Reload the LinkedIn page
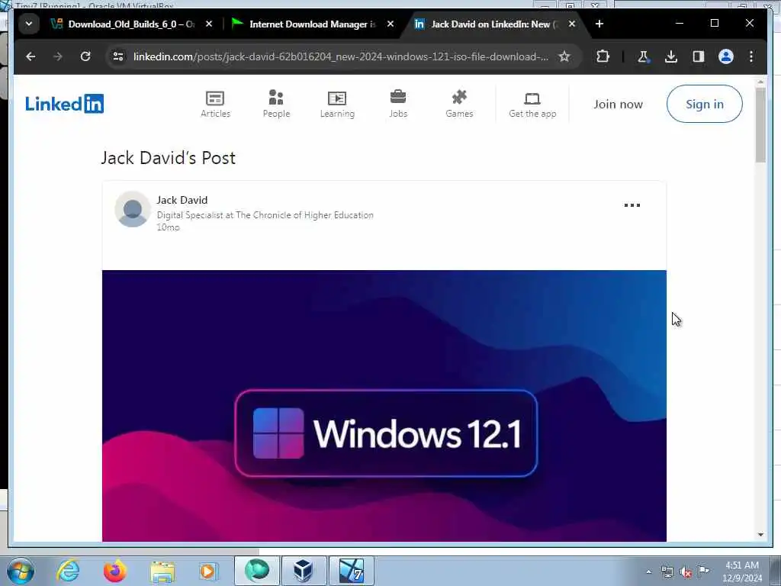 point(85,56)
